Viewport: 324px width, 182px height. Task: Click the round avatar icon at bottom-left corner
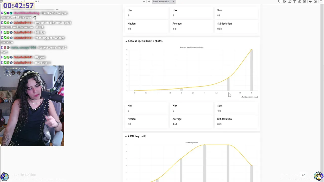click(x=4, y=176)
